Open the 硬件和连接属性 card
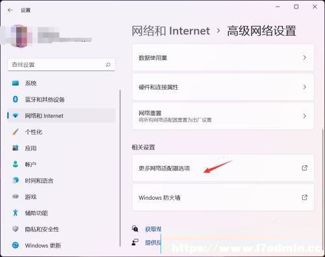The image size is (325, 257). coord(223,87)
